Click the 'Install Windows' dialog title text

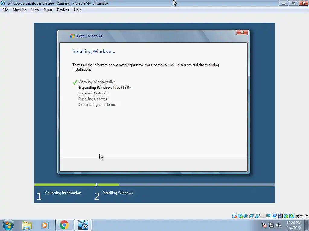point(89,36)
